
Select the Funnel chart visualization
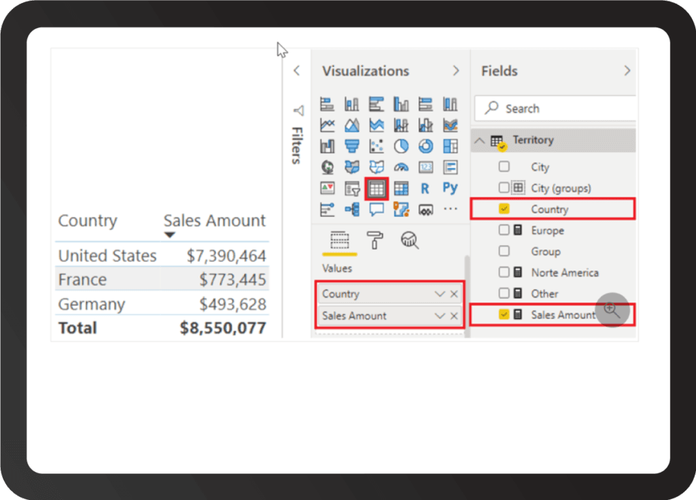pos(352,146)
